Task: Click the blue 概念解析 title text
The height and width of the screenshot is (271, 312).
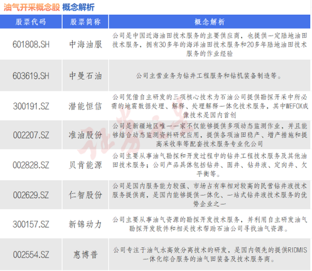Action: (x=78, y=7)
